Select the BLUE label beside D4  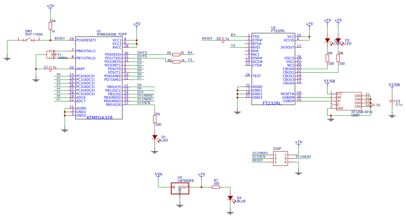click(241, 201)
